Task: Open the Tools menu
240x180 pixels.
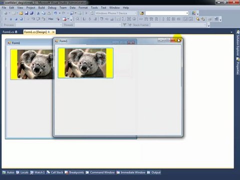Action: pyautogui.click(x=94, y=7)
